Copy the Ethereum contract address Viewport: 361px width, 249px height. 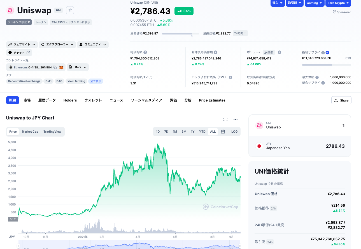tap(55, 67)
